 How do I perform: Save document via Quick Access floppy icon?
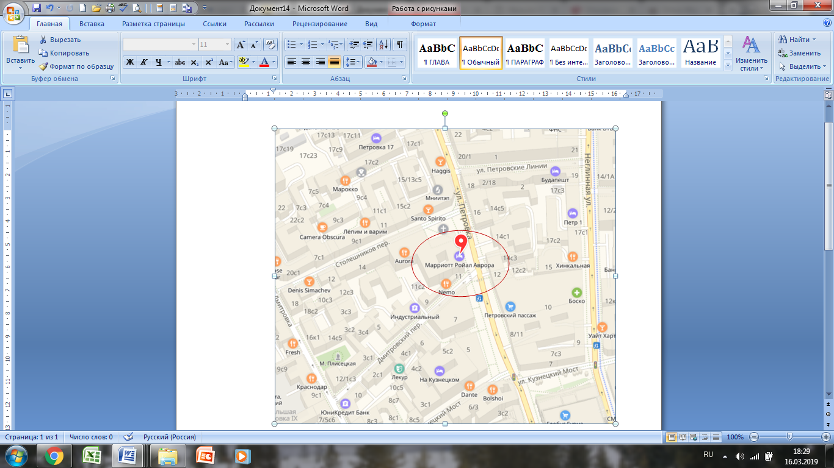(37, 9)
